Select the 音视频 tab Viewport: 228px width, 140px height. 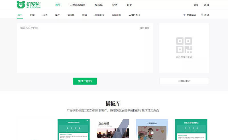tap(71, 15)
